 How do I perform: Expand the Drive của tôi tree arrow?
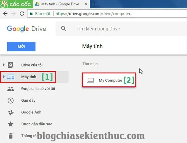pos(4,65)
